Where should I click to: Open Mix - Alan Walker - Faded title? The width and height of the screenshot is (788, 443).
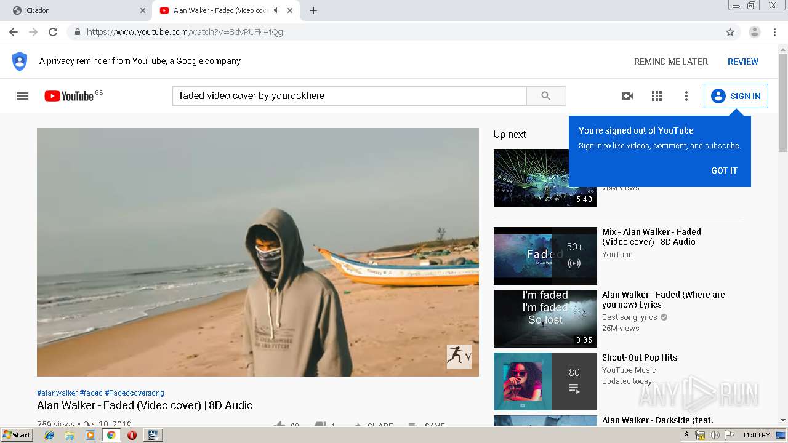tap(651, 237)
